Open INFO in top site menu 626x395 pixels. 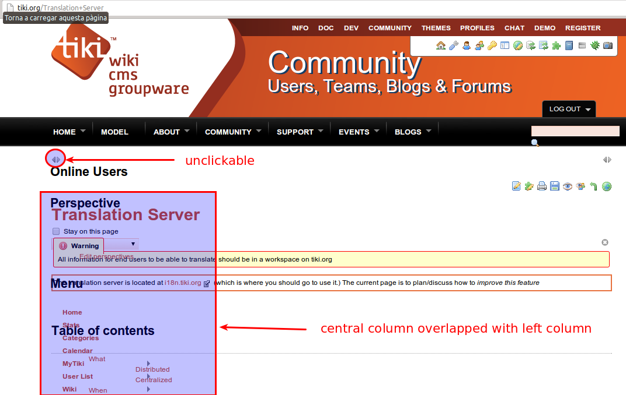click(x=300, y=28)
